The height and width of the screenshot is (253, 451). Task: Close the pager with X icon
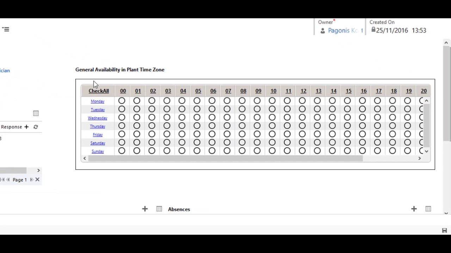(x=37, y=180)
